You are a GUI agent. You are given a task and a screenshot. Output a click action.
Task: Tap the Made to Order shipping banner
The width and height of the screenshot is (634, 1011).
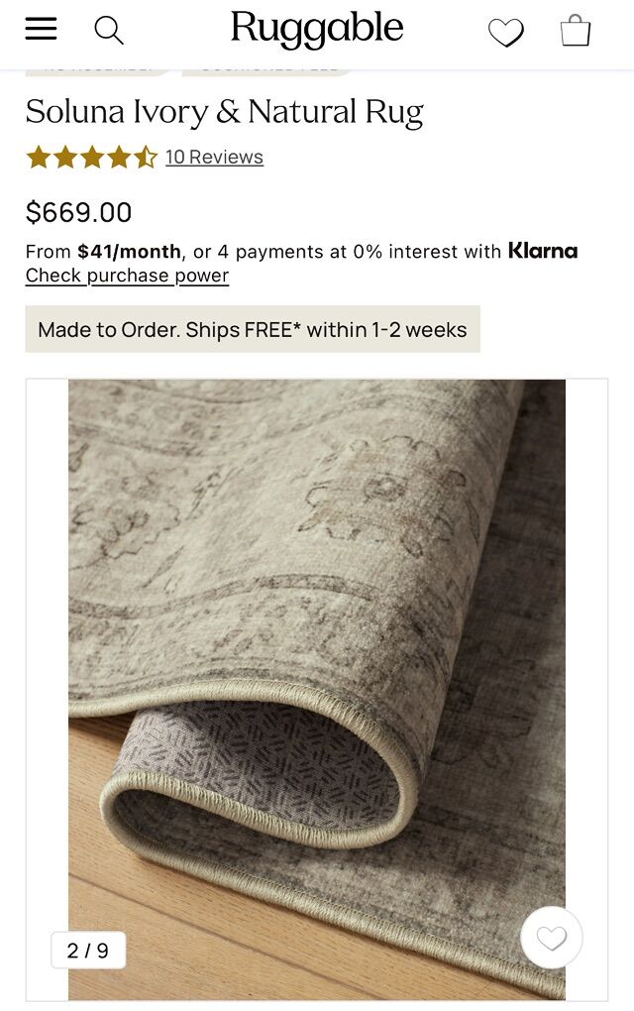click(x=253, y=329)
